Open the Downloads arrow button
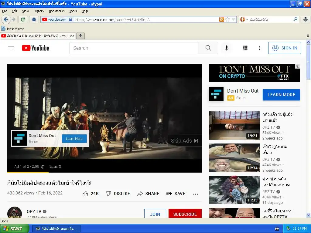This screenshot has height=233, width=311. click(x=306, y=19)
